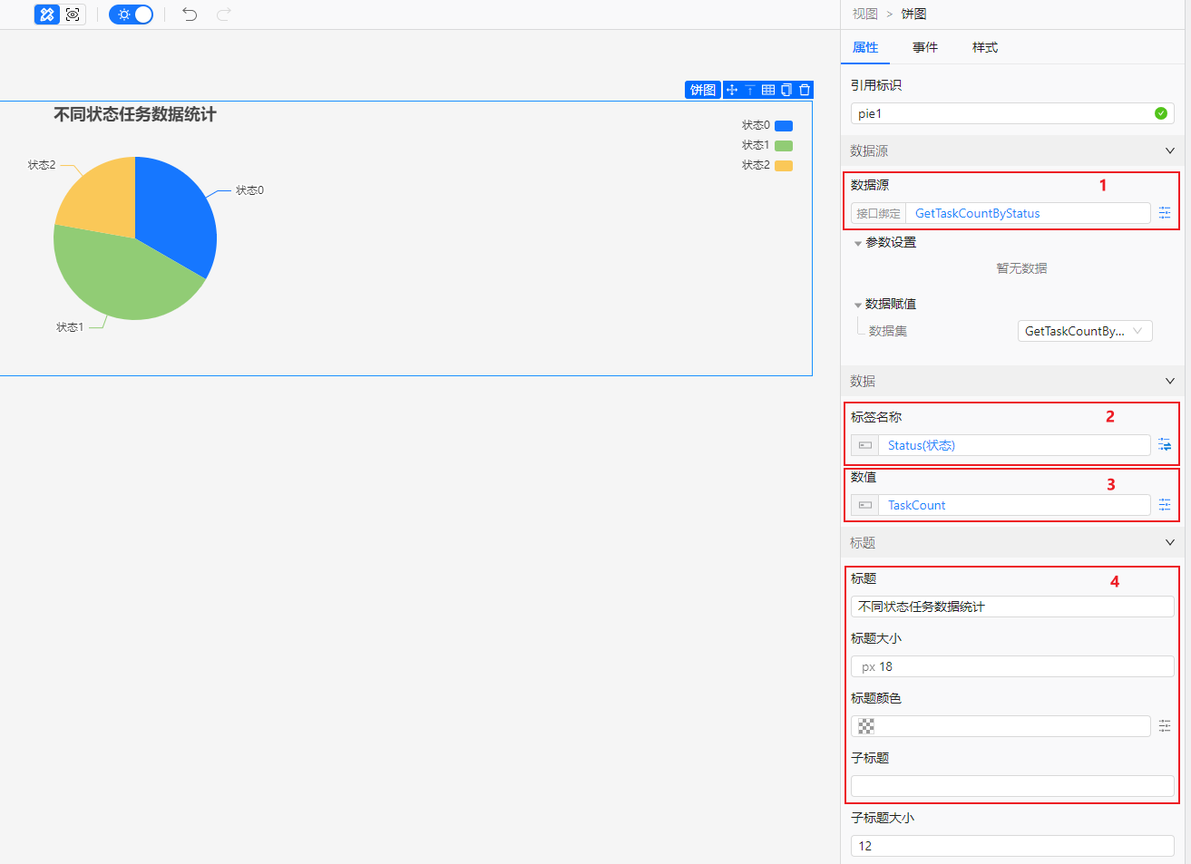Collapse the 参数设置 expander triangle
Viewport: 1191px width, 864px height.
point(858,242)
